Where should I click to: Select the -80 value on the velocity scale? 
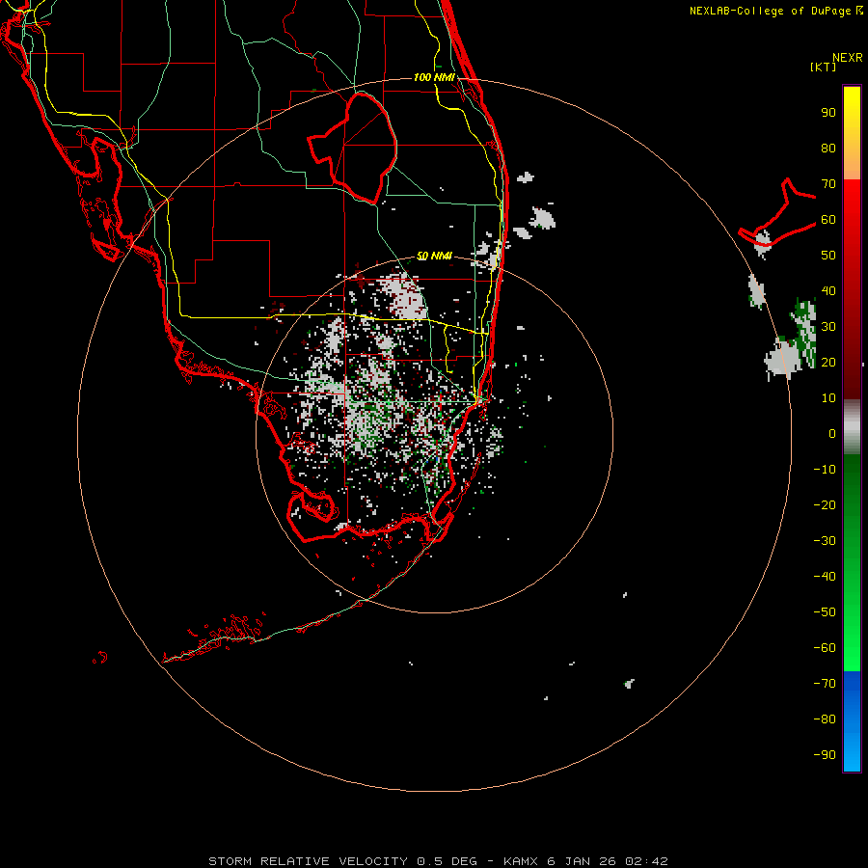(x=825, y=719)
